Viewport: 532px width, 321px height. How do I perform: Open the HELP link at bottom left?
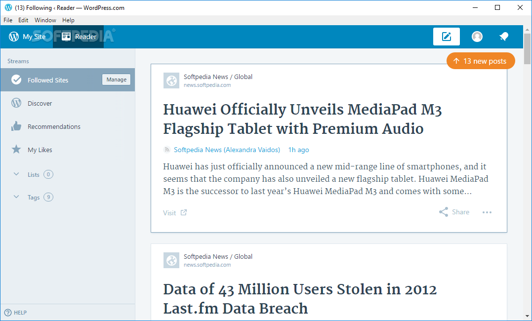click(15, 313)
